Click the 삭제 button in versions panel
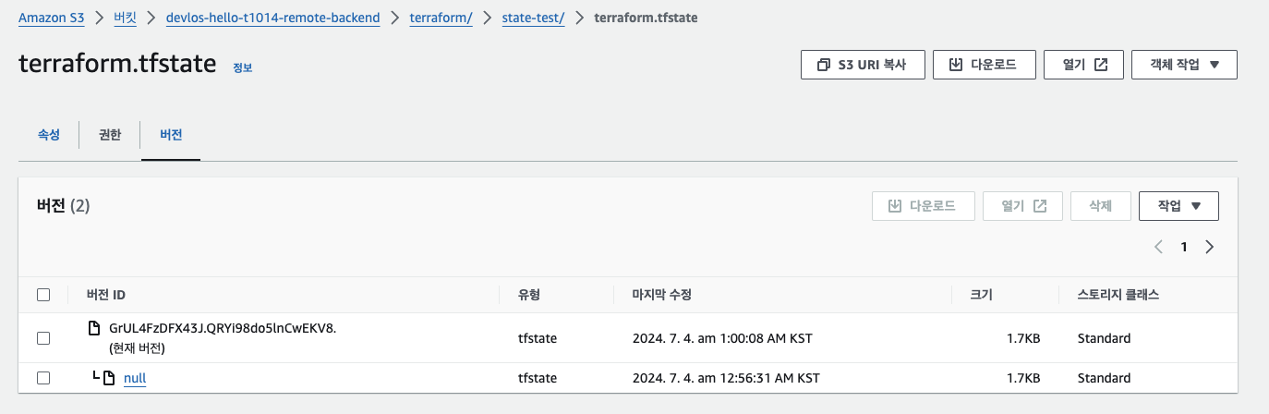 (1101, 206)
